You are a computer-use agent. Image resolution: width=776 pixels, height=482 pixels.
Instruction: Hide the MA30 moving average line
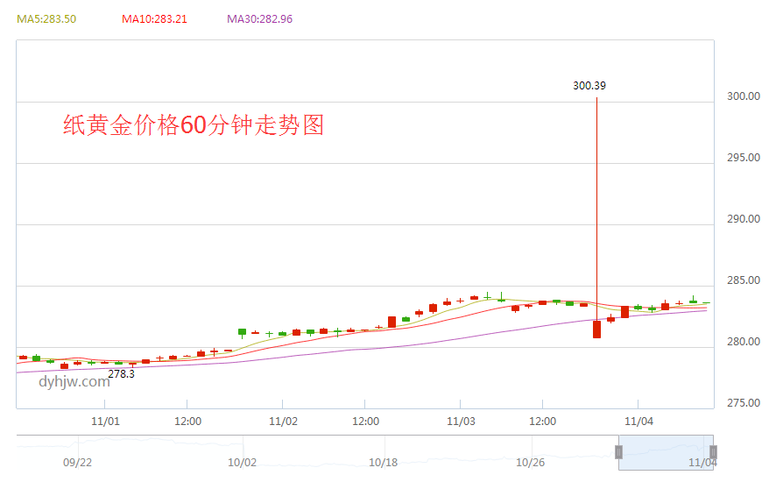[x=259, y=18]
